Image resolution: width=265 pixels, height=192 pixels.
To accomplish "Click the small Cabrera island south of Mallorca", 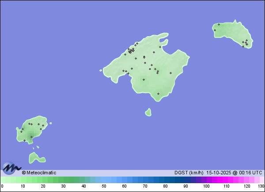I will coord(148,112).
